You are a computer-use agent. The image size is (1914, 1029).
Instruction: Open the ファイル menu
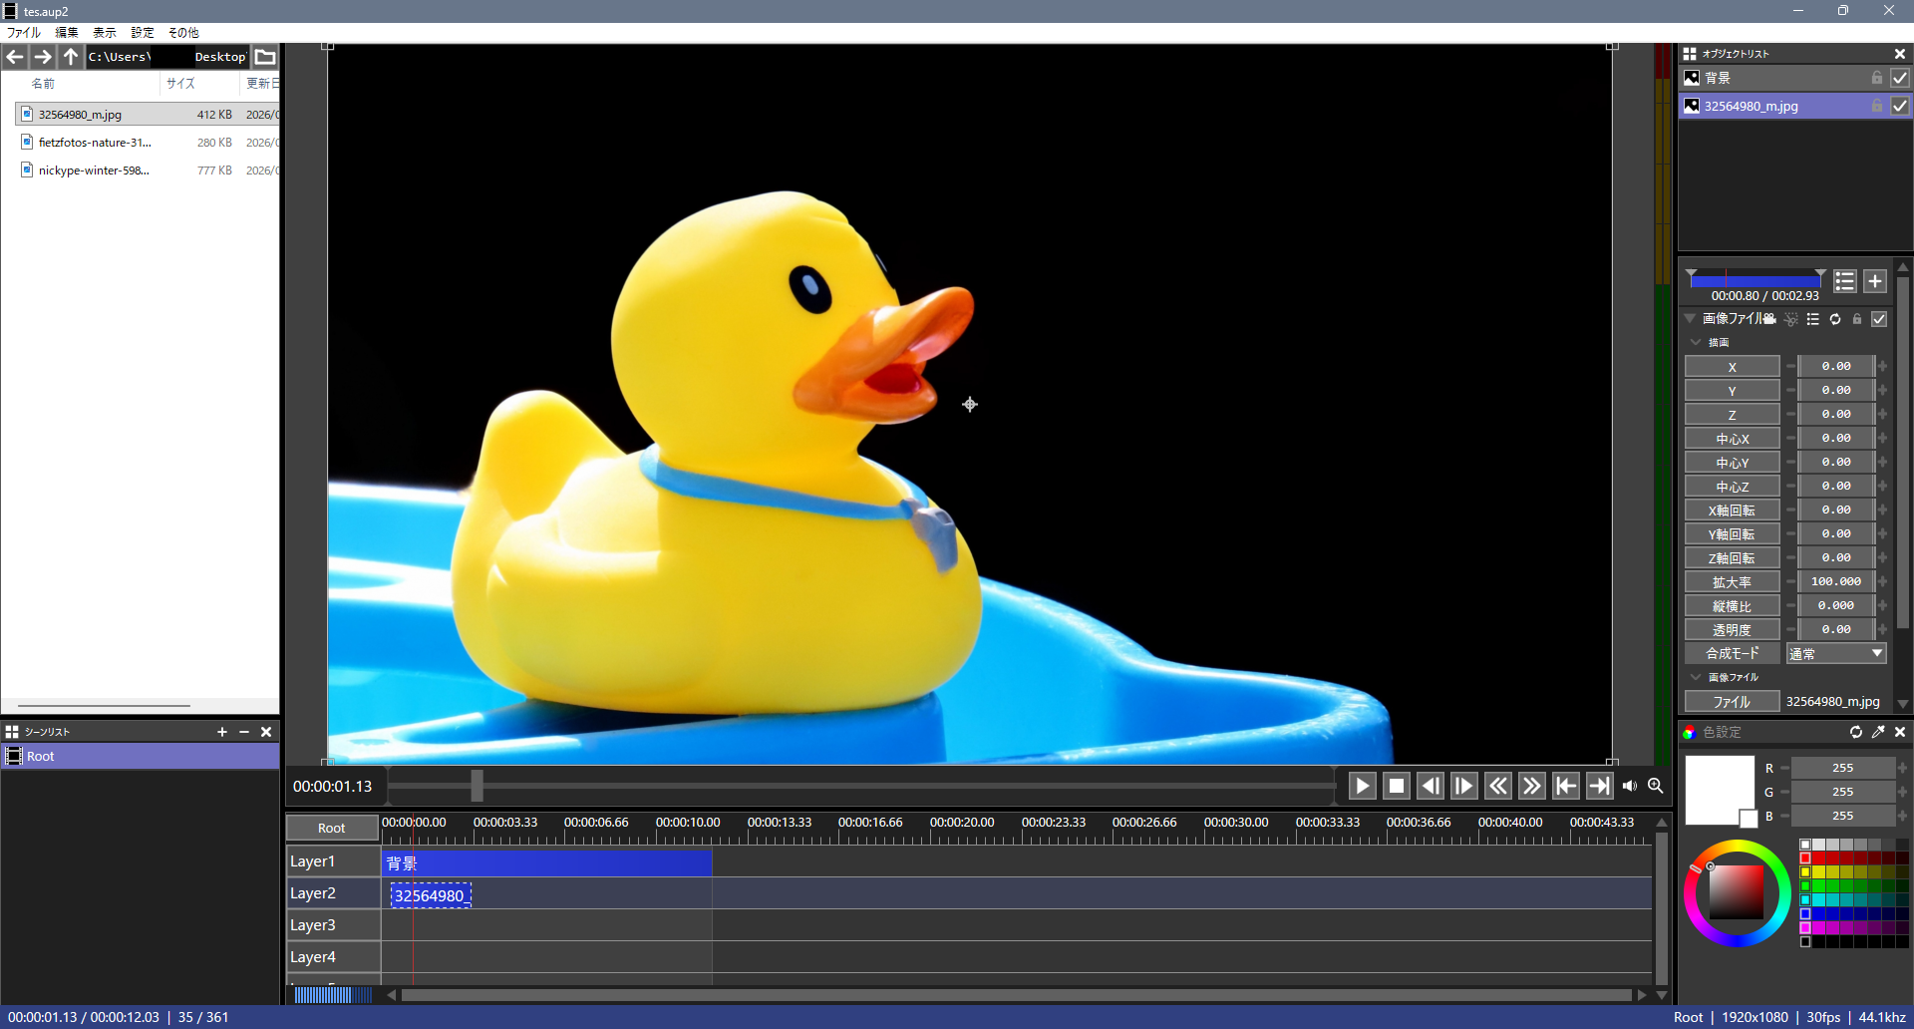click(23, 33)
